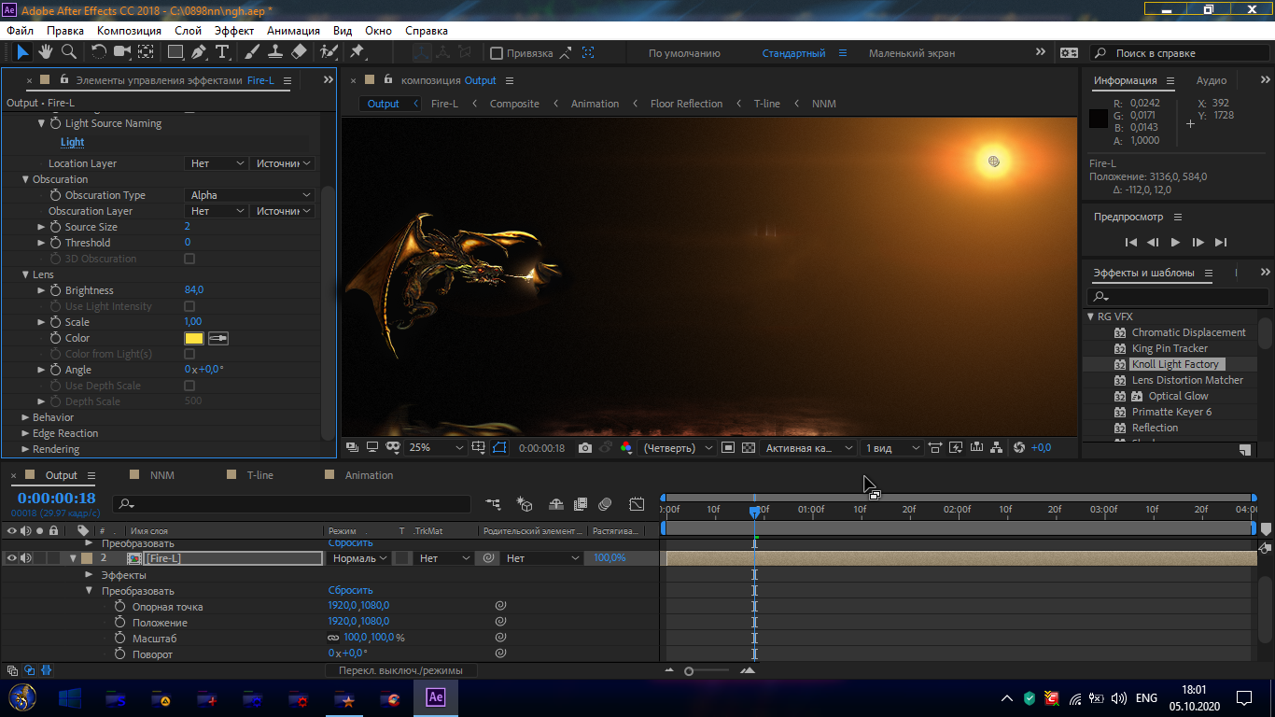
Task: Select the Unified Camera tool
Action: [122, 52]
